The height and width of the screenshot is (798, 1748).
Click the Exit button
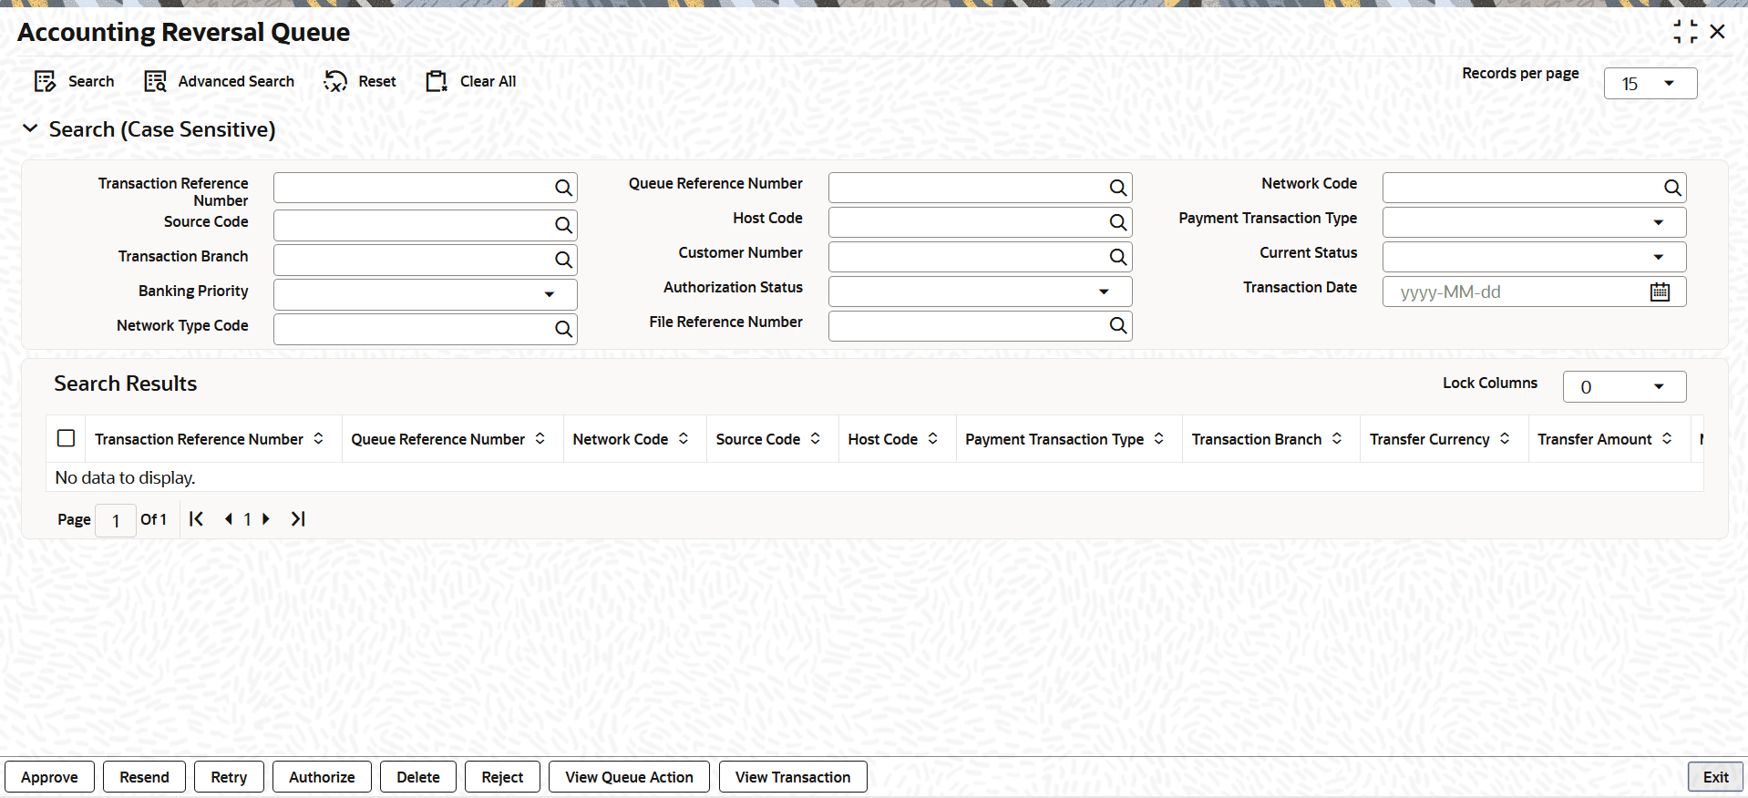click(1715, 777)
